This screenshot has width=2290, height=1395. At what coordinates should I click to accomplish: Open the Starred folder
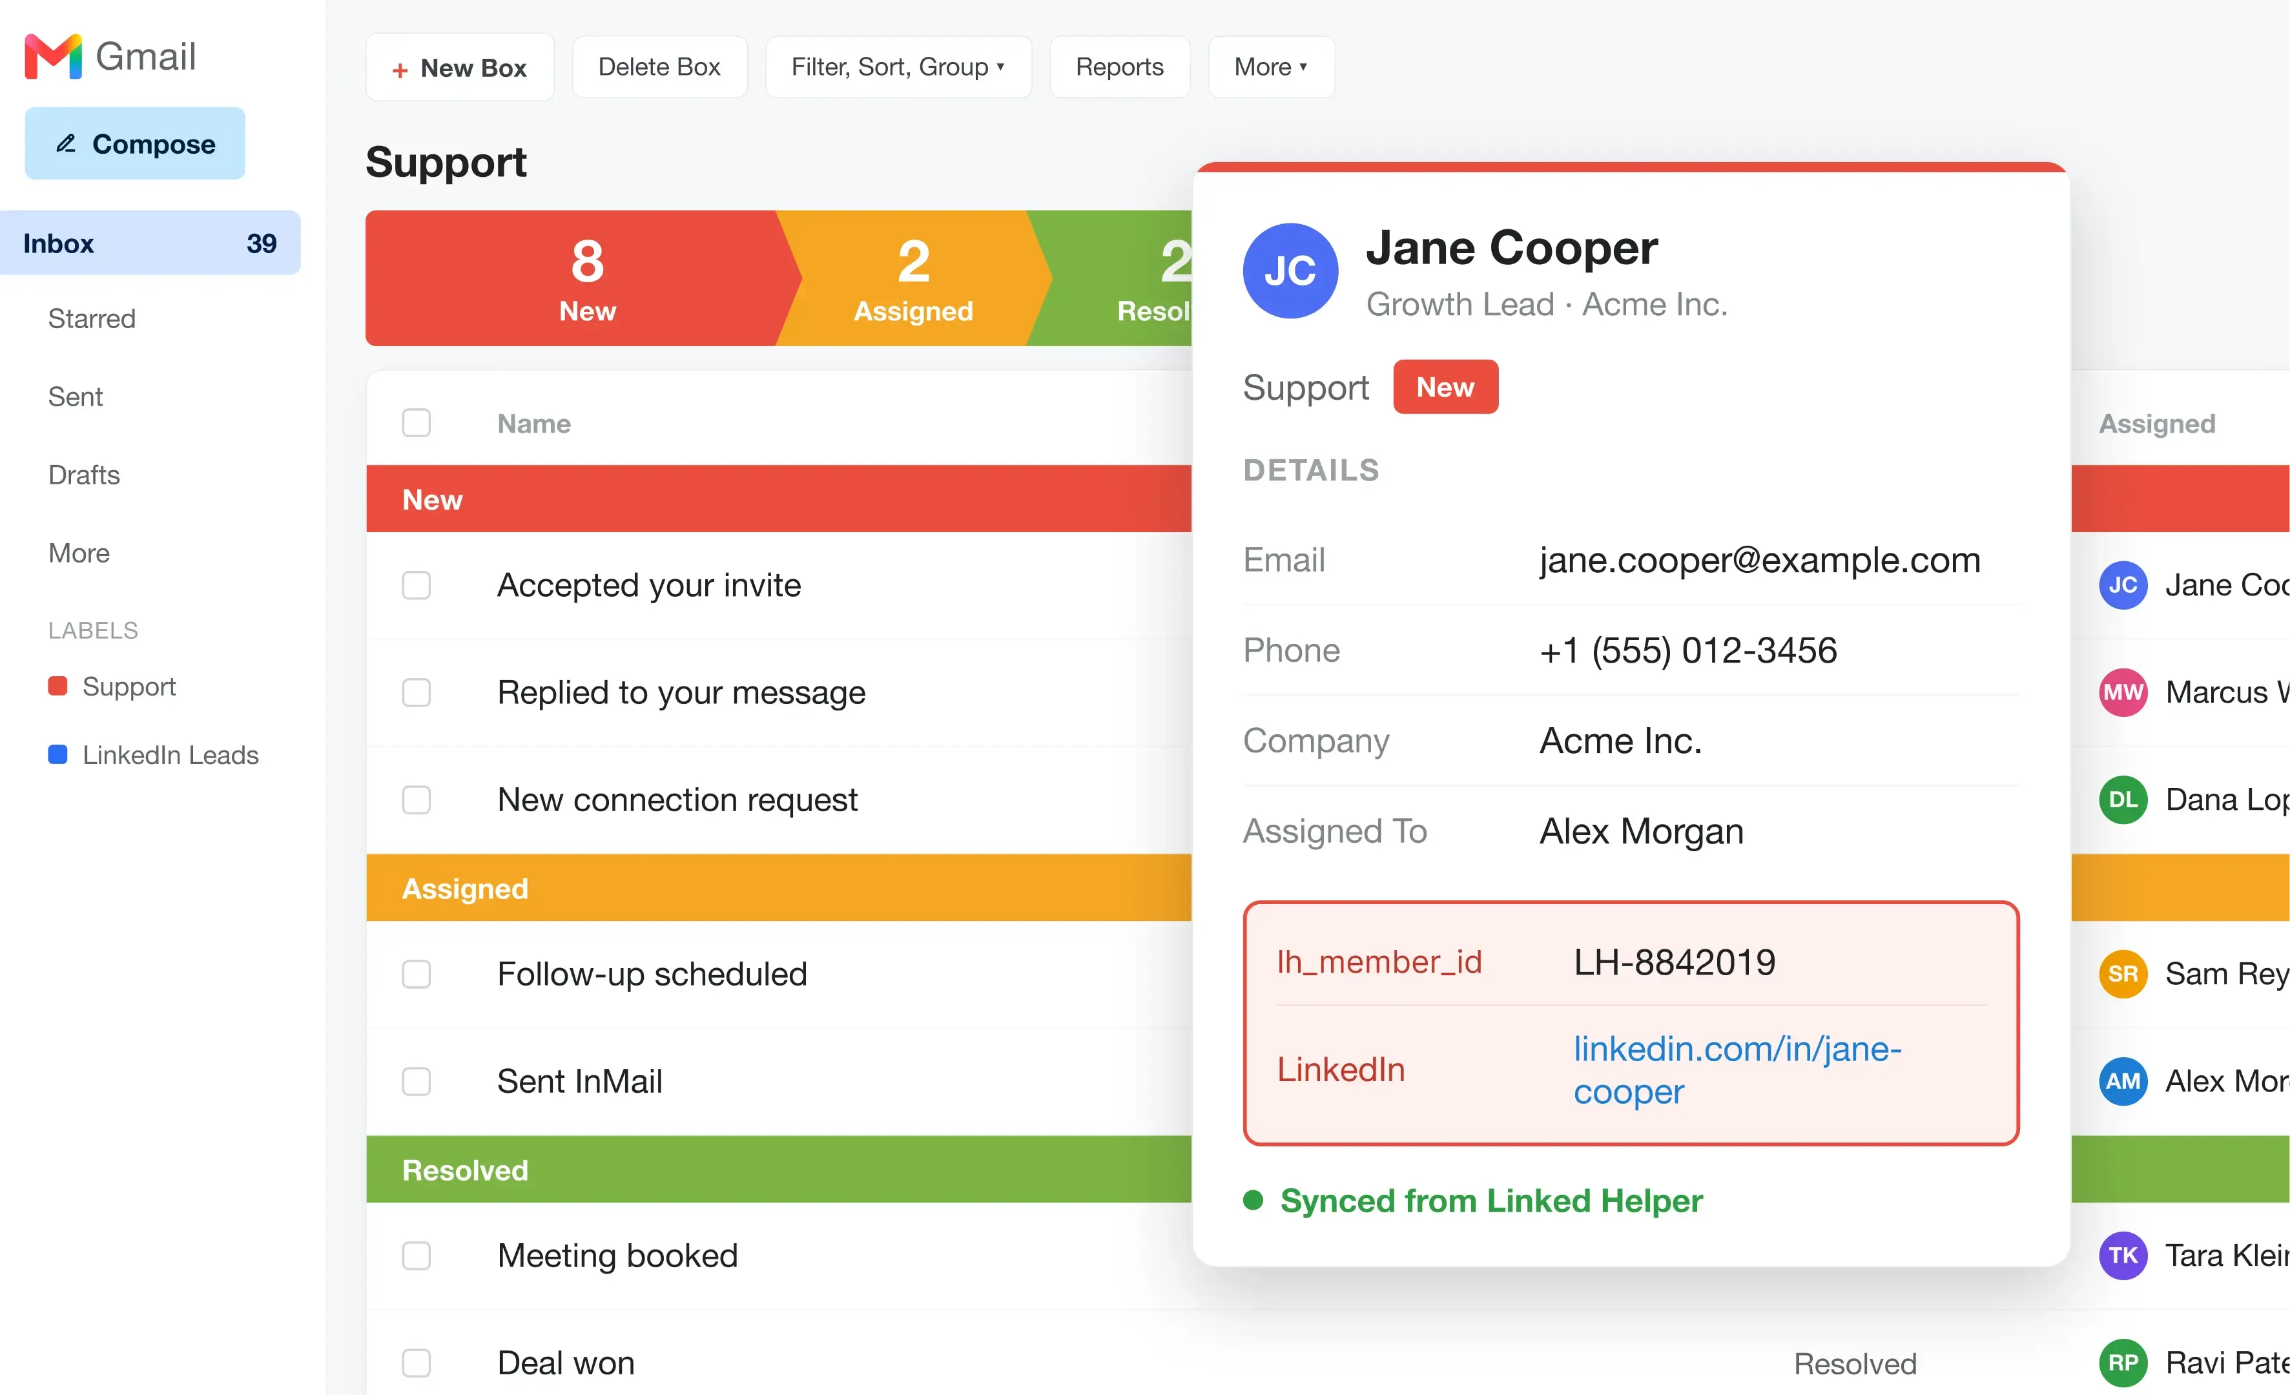92,319
